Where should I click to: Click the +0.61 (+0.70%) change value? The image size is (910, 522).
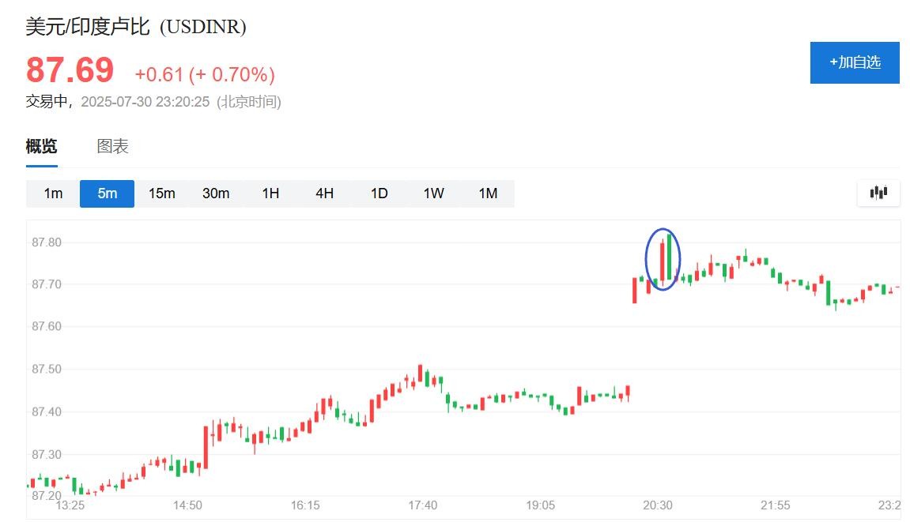pos(205,74)
